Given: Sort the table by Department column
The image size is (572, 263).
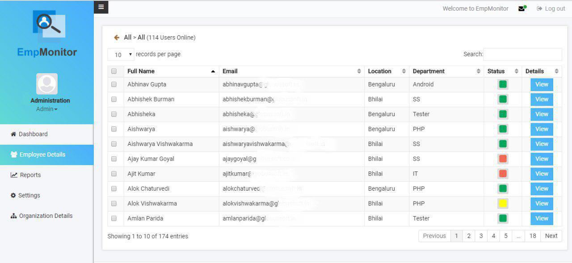Looking at the screenshot, I should tap(446, 71).
